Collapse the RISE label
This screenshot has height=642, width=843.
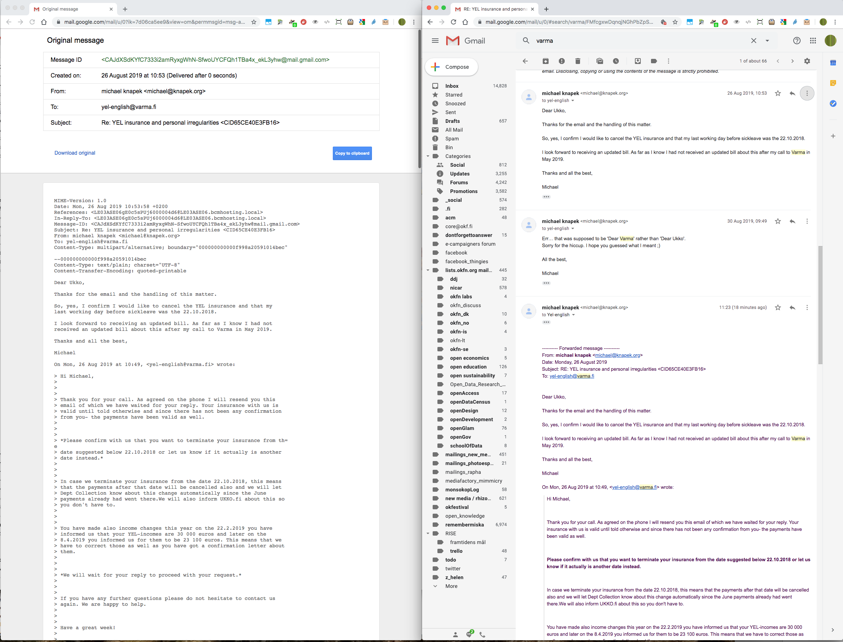[x=428, y=533]
